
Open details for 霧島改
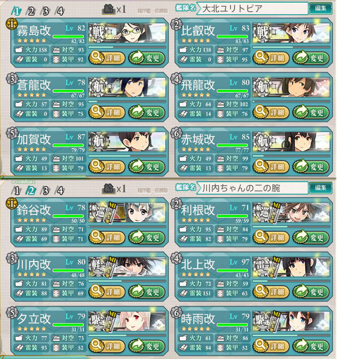pyautogui.click(x=107, y=58)
